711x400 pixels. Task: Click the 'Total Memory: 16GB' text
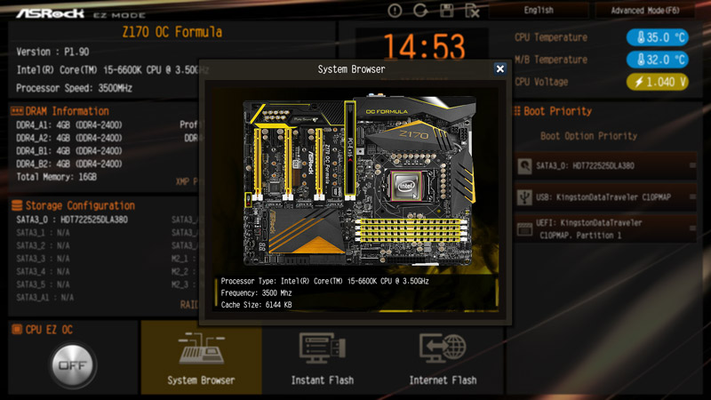click(56, 177)
